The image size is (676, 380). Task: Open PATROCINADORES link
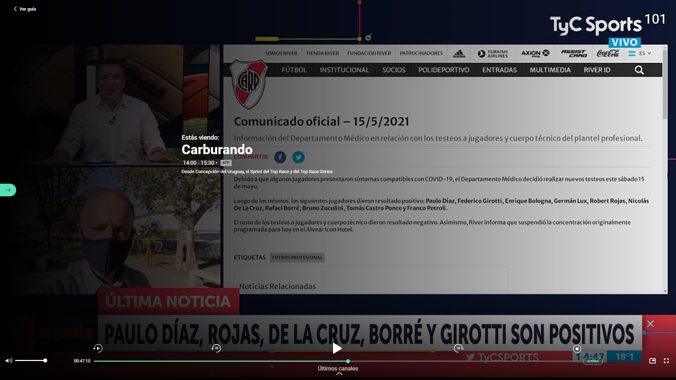click(x=421, y=53)
